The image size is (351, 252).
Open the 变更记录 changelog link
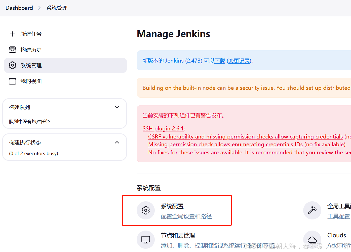point(239,61)
